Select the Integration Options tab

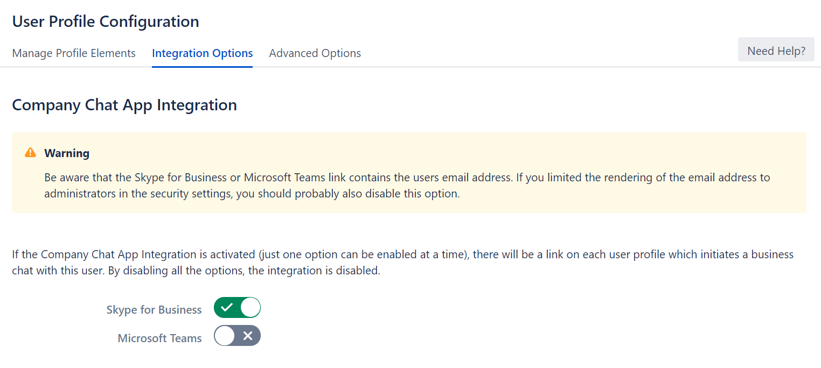(202, 53)
